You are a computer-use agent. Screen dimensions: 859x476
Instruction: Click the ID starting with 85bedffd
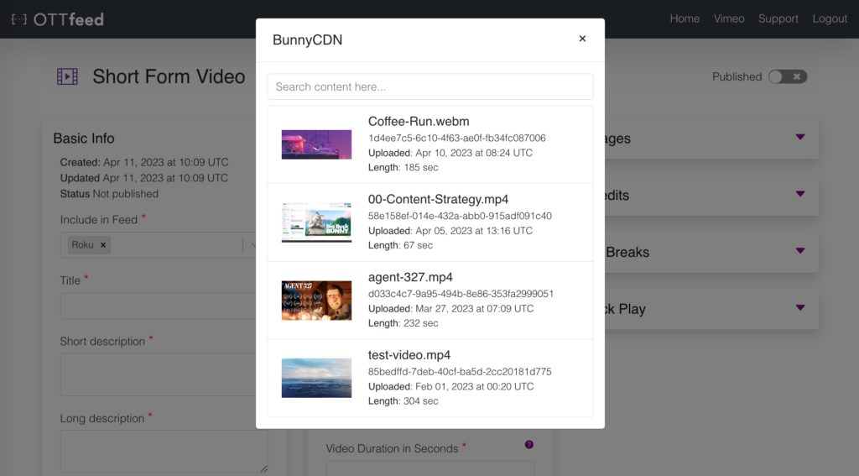click(460, 372)
